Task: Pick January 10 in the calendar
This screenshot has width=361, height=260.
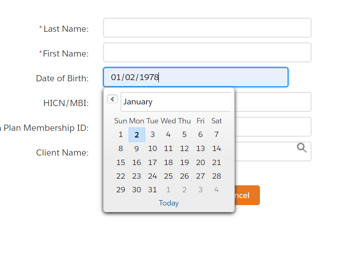Action: [153, 149]
